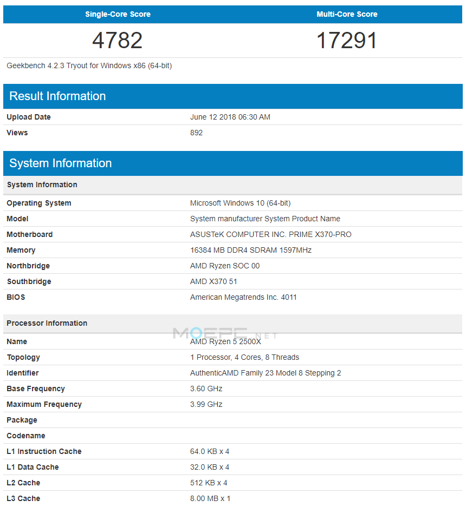Image resolution: width=466 pixels, height=507 pixels.
Task: Click the AMD Ryzen 5 2500X value
Action: click(225, 342)
